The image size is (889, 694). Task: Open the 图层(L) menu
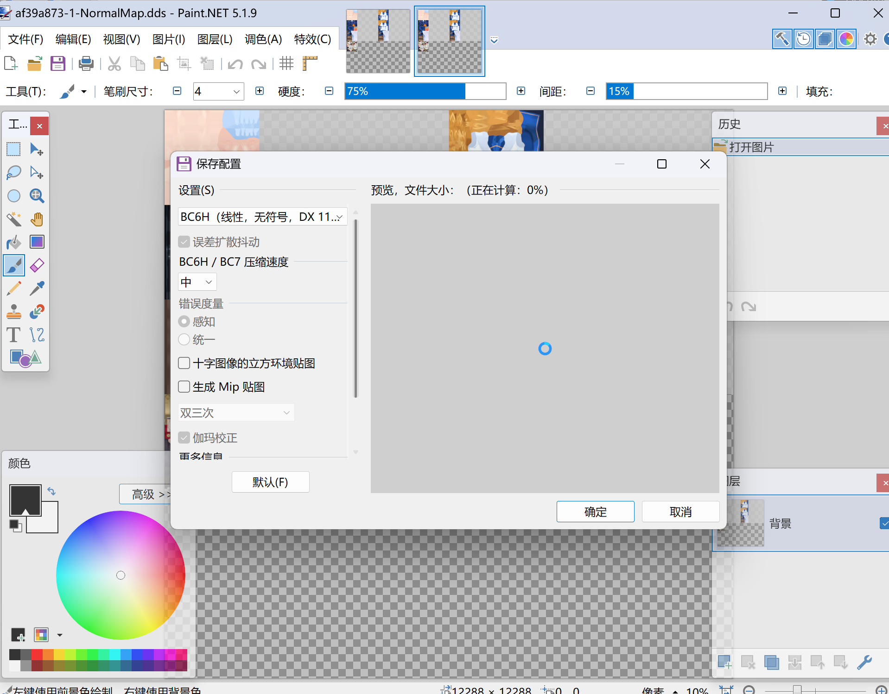pos(215,39)
